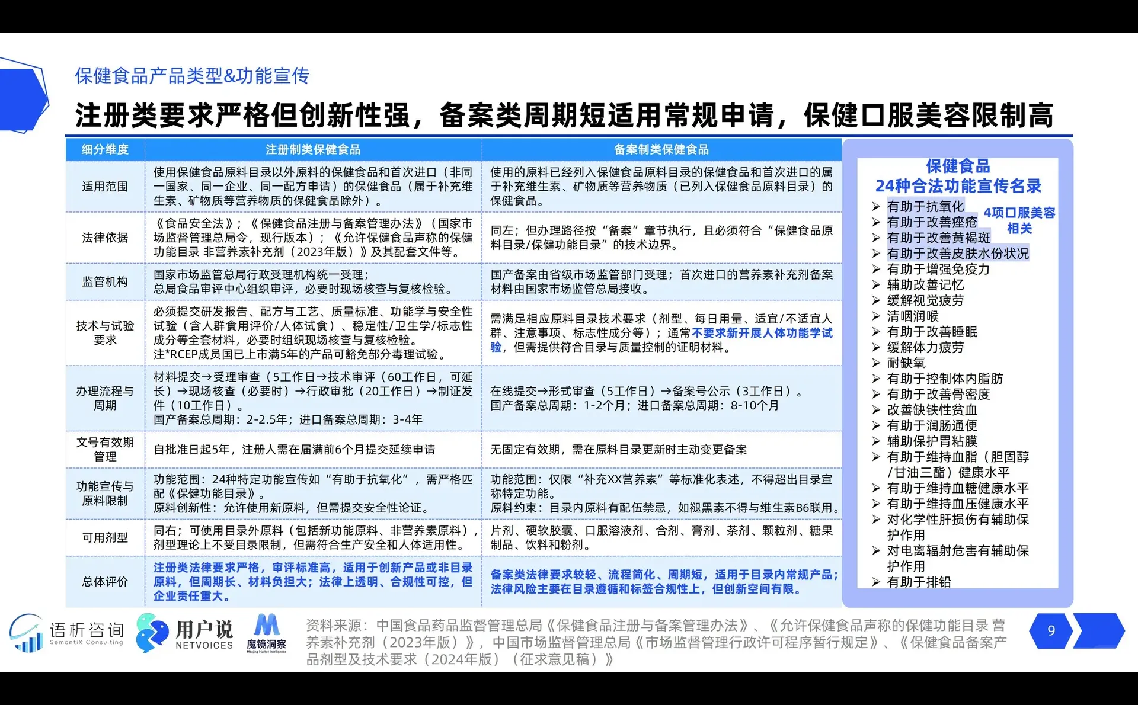The image size is (1138, 705).
Task: Expand the arrow beside 有助于排铅
Action: pos(877,582)
